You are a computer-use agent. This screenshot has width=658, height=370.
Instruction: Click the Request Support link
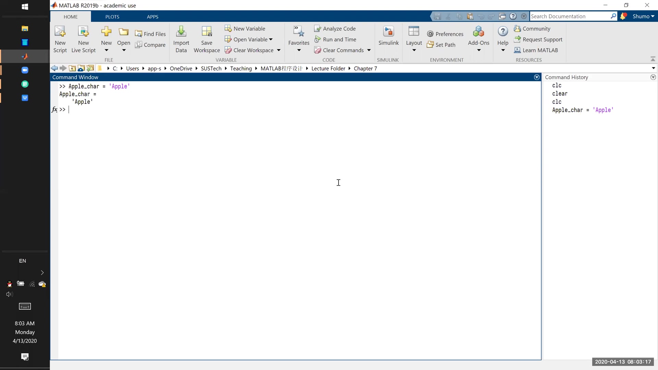(x=542, y=39)
